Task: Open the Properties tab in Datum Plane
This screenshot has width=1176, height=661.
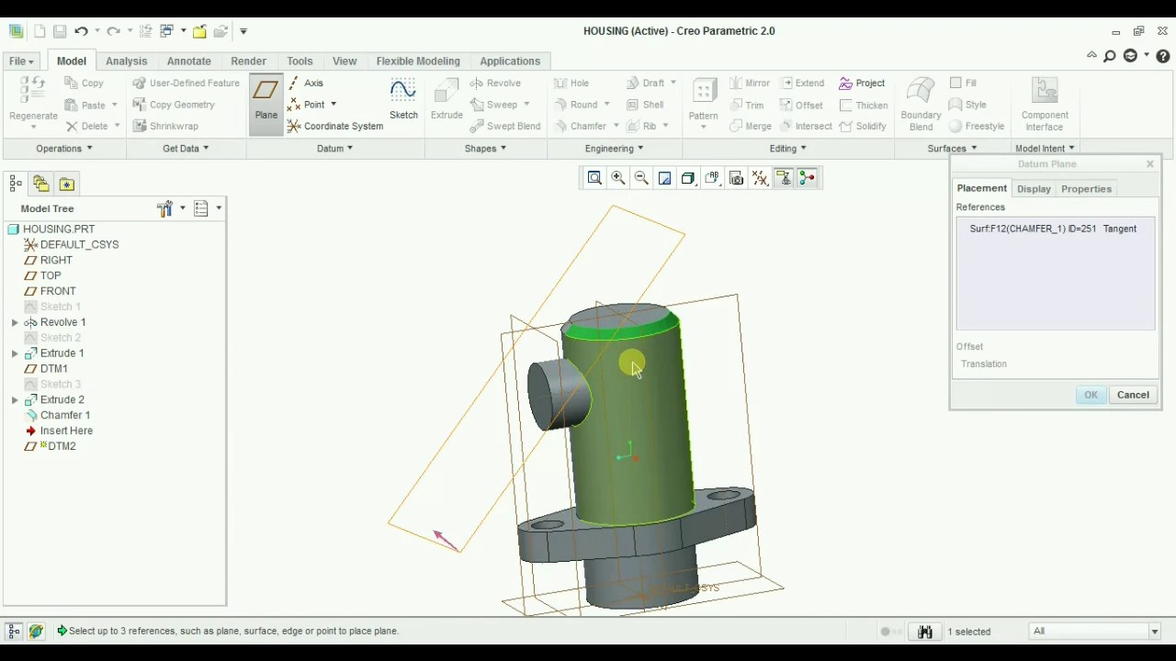Action: pyautogui.click(x=1086, y=188)
